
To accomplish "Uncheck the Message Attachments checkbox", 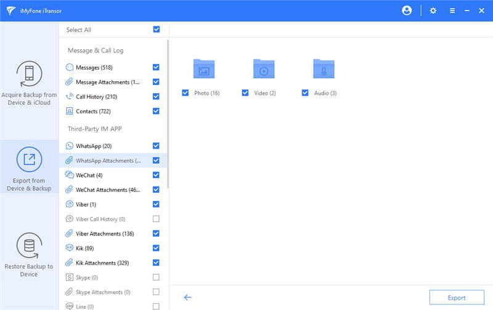I will pyautogui.click(x=156, y=82).
